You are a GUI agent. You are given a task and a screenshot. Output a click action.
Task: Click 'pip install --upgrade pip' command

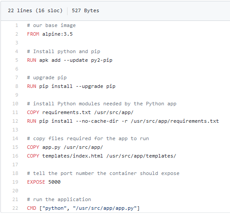coord(77,86)
